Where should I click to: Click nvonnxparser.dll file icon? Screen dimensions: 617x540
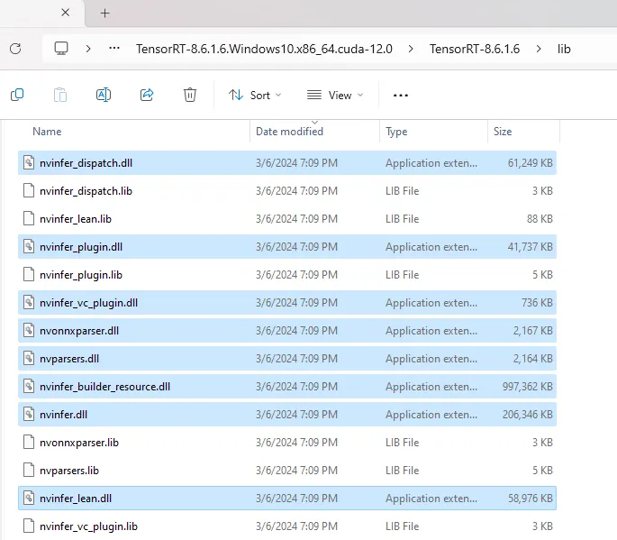[x=29, y=331]
